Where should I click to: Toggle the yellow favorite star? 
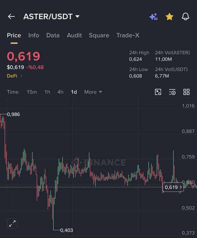(169, 16)
